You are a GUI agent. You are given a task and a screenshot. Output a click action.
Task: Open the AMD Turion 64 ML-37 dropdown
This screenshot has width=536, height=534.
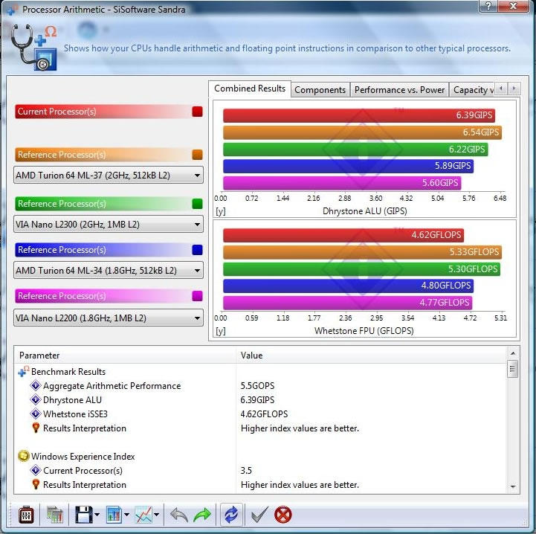[109, 176]
